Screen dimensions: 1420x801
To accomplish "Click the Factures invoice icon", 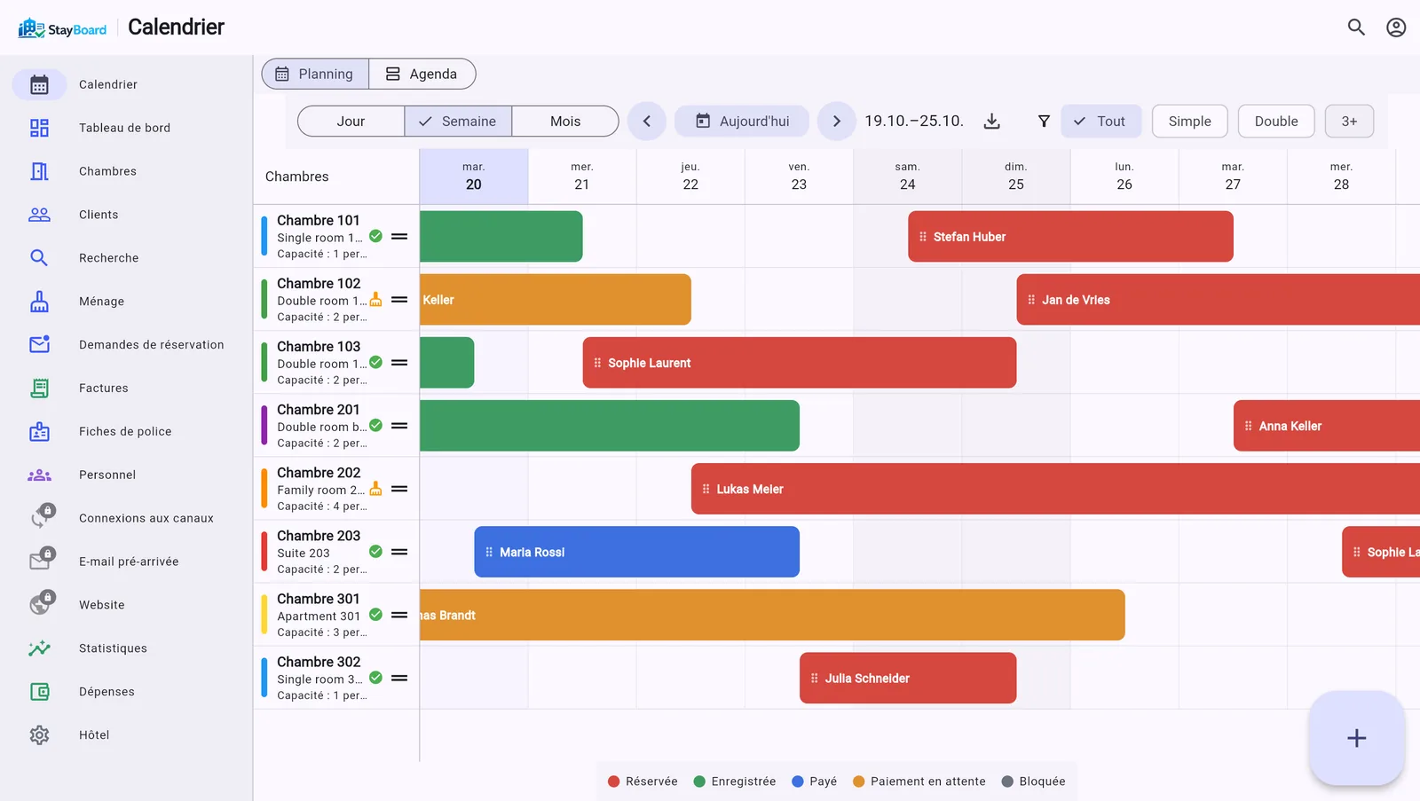I will (x=39, y=389).
